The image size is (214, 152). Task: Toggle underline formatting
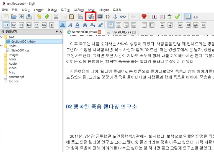pyautogui.click(x=78, y=25)
